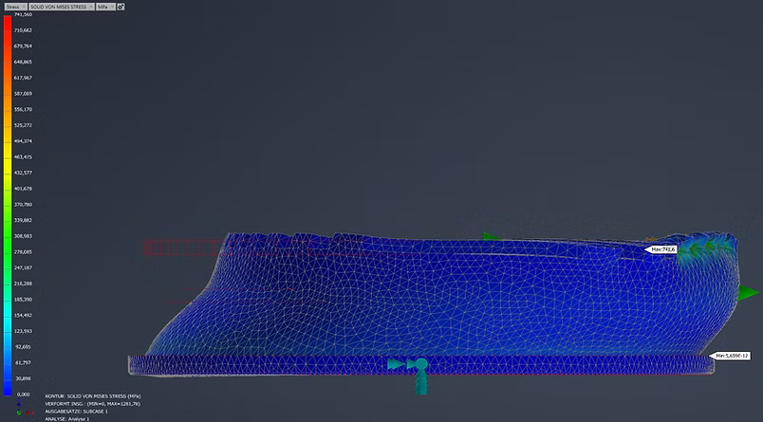Click the legend settings icon beside MPa
The width and height of the screenshot is (763, 422).
coord(121,6)
